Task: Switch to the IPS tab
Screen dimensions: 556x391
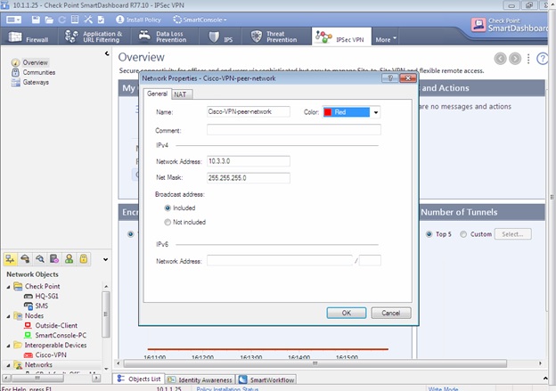Action: tap(221, 37)
